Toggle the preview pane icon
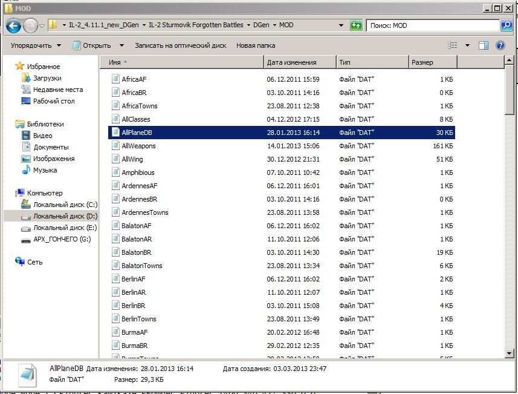518x394 pixels. pos(484,45)
